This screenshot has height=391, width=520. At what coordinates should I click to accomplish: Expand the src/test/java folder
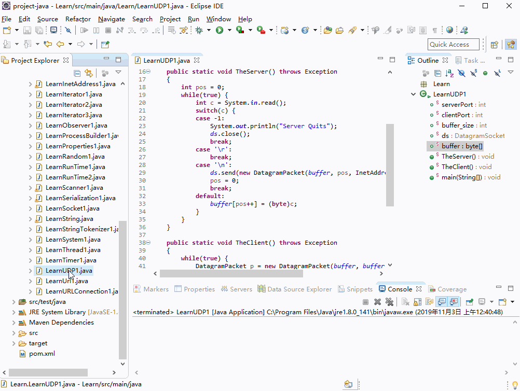coord(13,302)
